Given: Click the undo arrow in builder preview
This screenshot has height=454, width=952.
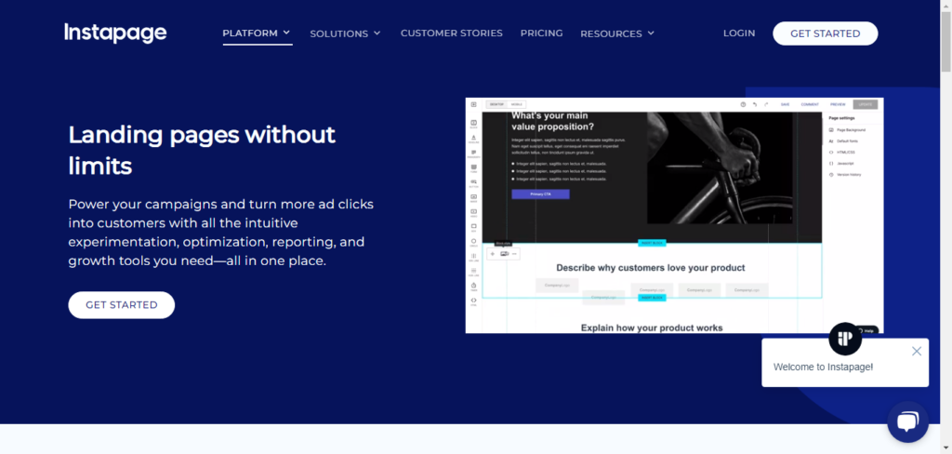Looking at the screenshot, I should (755, 104).
